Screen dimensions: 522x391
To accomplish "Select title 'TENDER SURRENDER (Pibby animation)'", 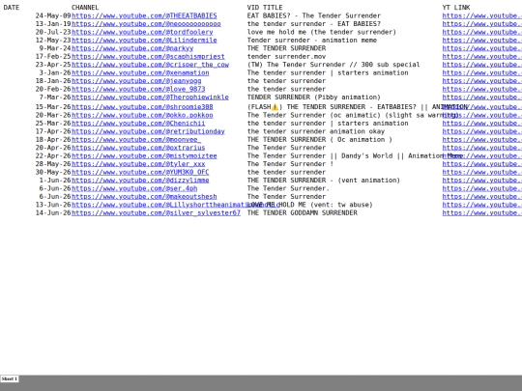I will click(313, 98).
